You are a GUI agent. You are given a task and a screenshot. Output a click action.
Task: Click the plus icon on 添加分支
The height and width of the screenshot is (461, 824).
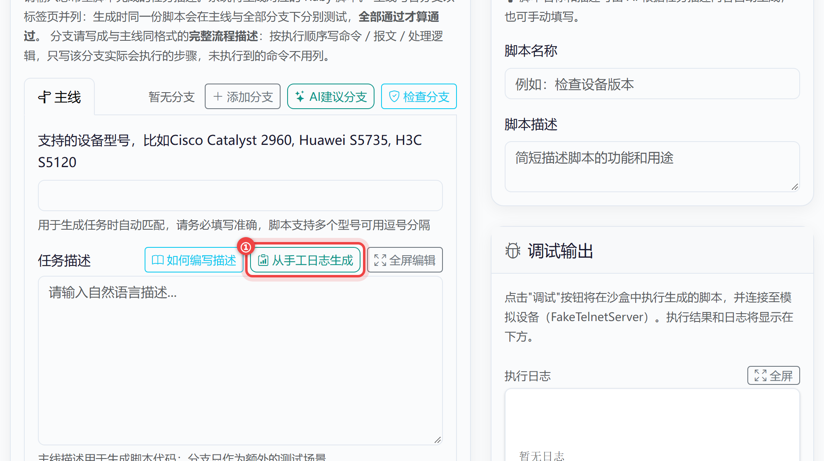click(x=218, y=97)
